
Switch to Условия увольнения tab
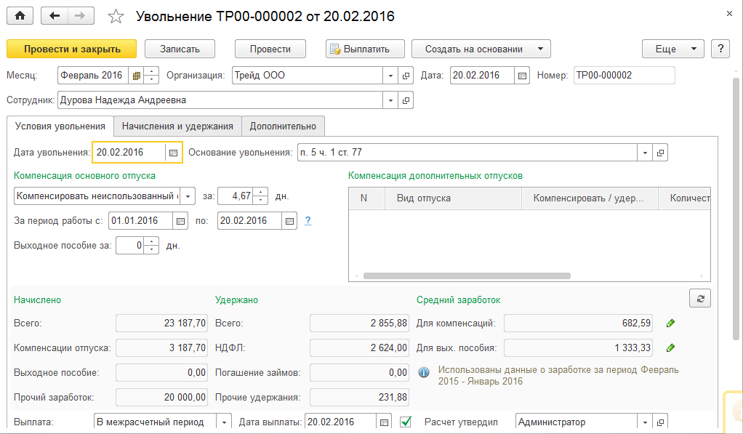click(60, 126)
